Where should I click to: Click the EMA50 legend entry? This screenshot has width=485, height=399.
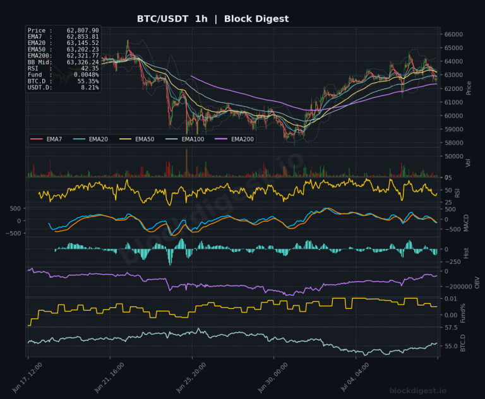click(136, 139)
